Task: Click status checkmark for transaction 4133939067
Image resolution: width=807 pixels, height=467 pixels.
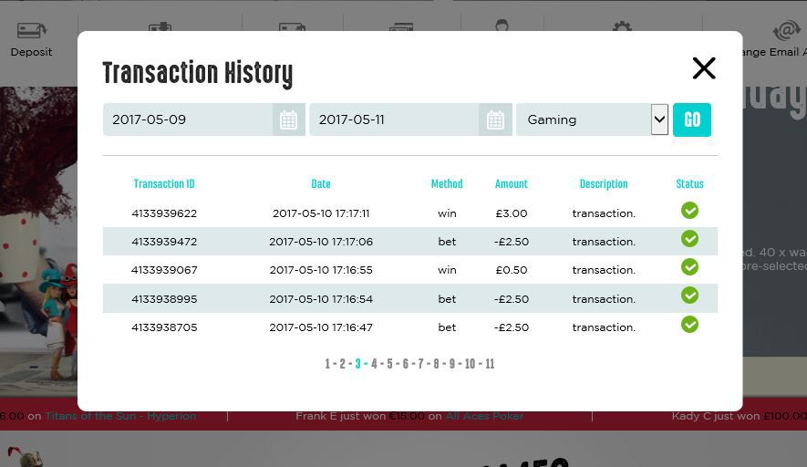Action: click(689, 266)
